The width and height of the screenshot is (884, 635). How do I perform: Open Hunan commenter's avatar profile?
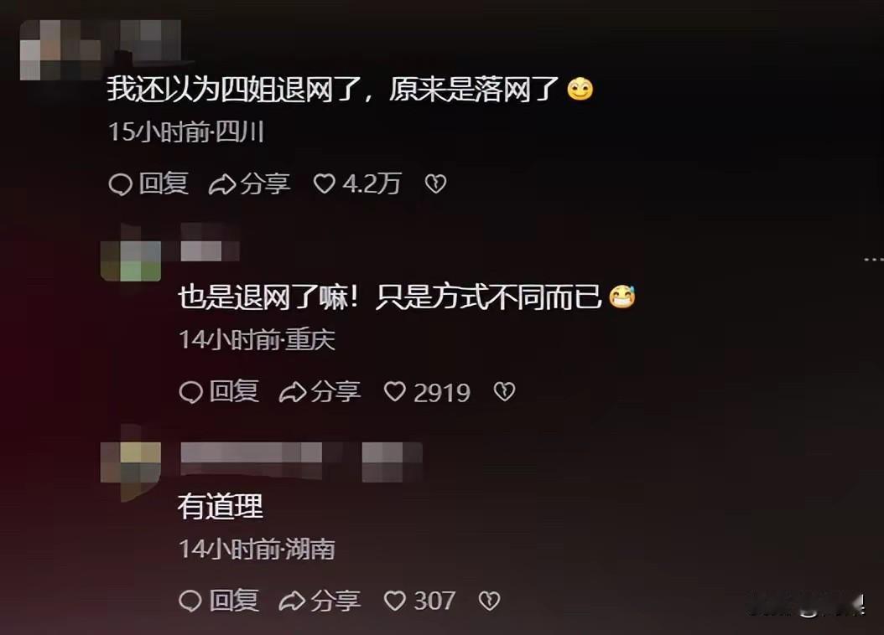[130, 469]
